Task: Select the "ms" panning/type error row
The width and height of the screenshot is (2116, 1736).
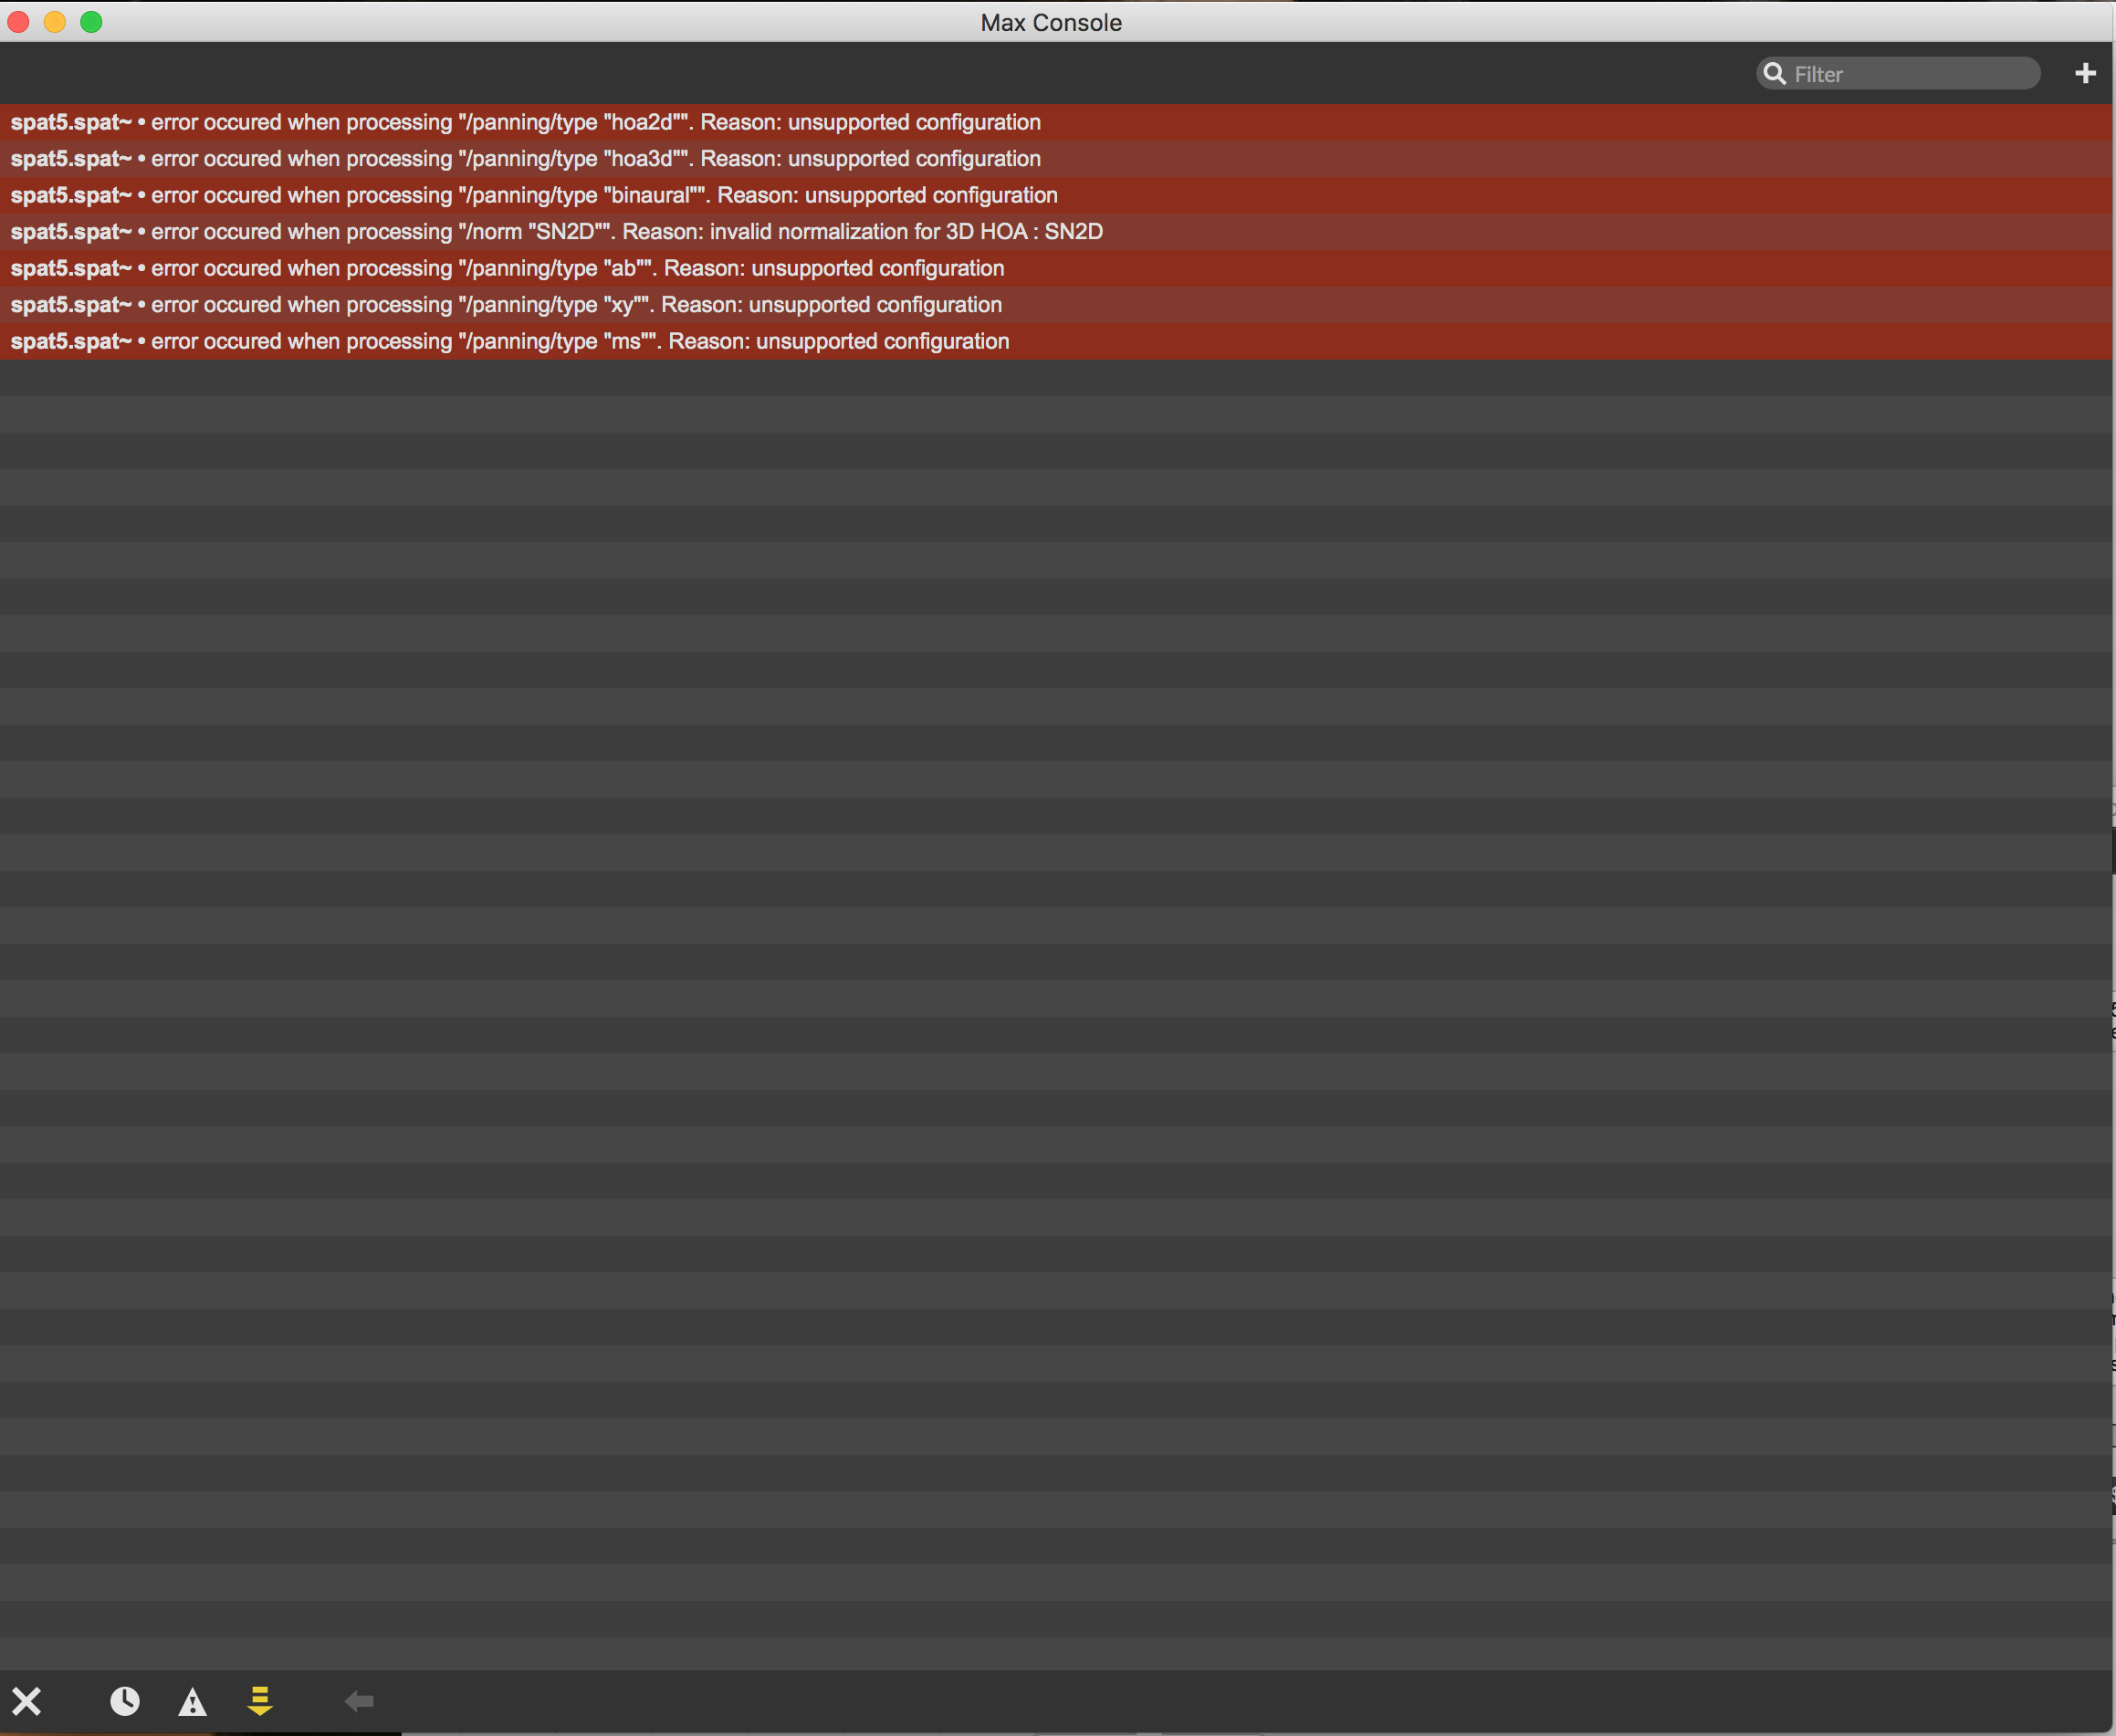Action: coord(1056,341)
